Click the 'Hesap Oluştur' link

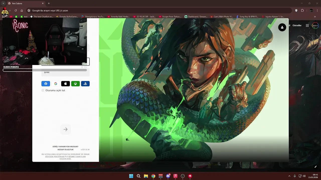pos(65,149)
